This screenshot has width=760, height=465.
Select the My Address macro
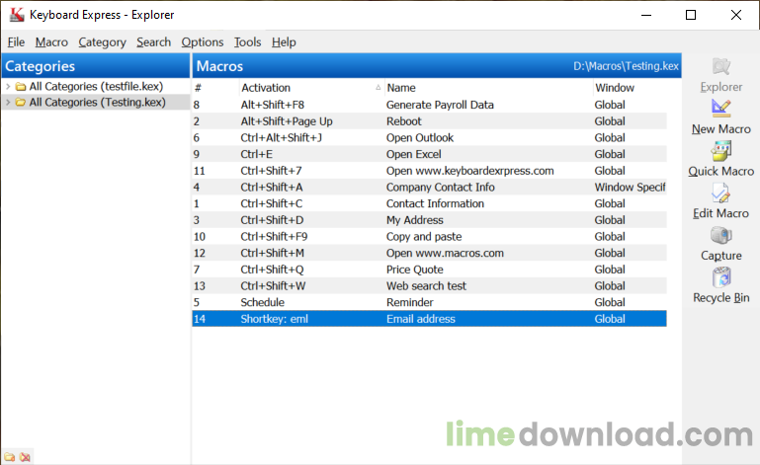coord(430,220)
